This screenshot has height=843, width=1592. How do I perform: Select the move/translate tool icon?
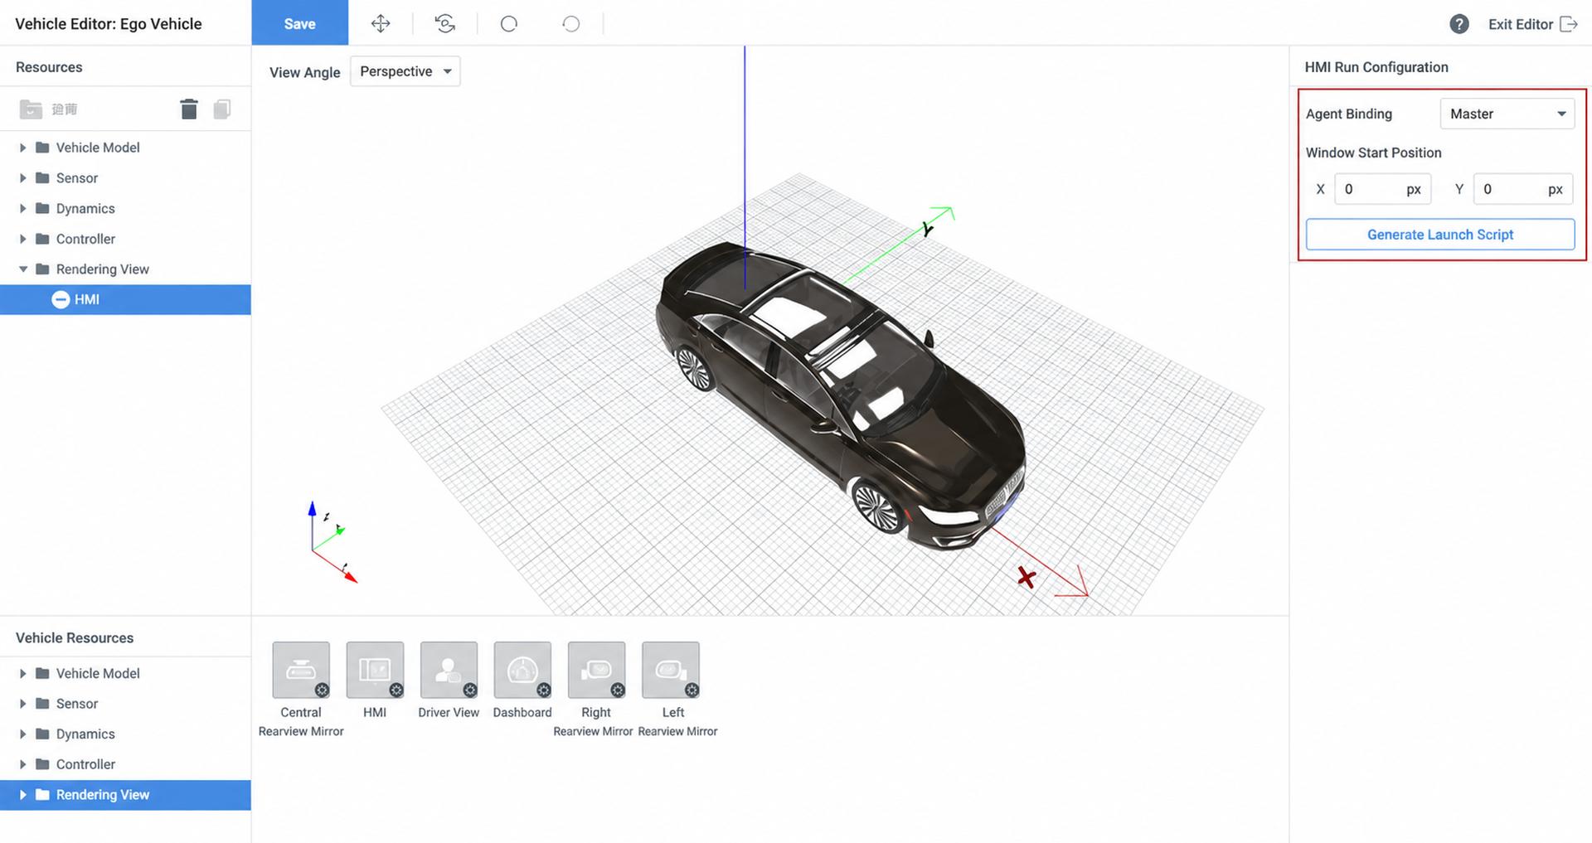pyautogui.click(x=381, y=23)
